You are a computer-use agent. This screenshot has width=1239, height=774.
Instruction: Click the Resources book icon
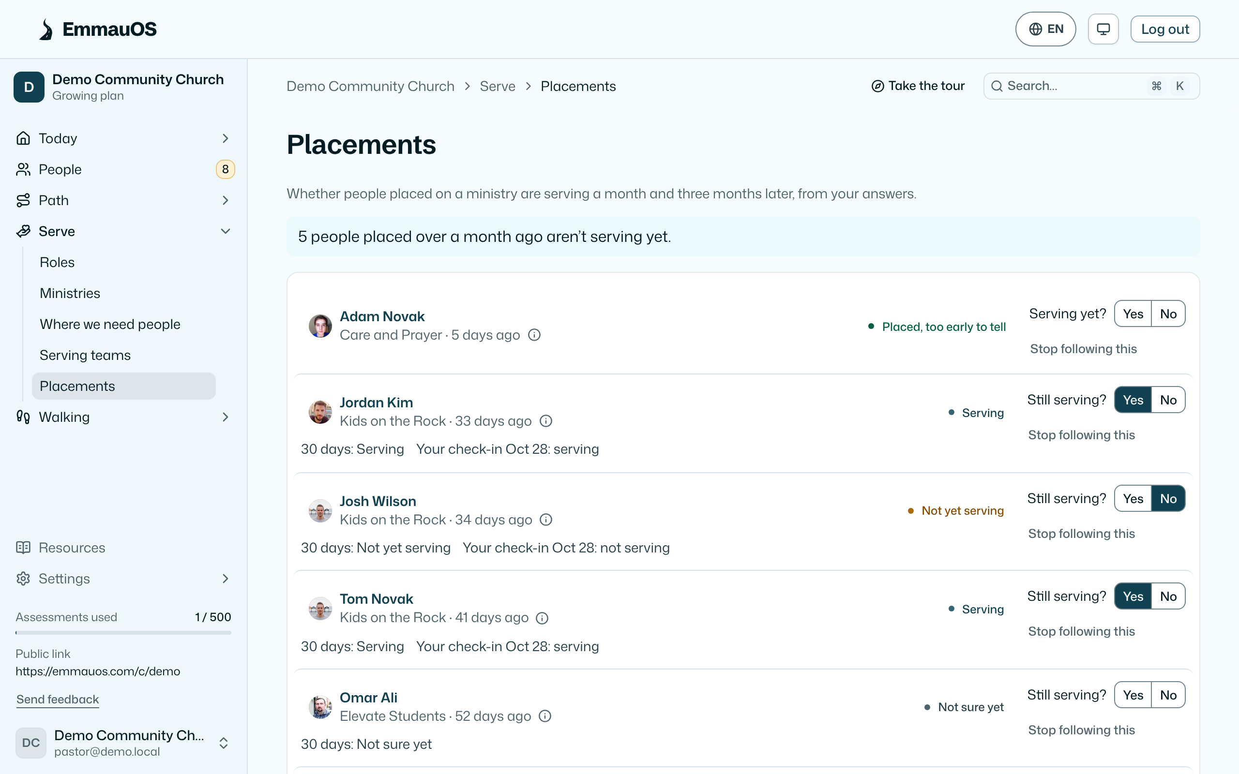coord(23,548)
